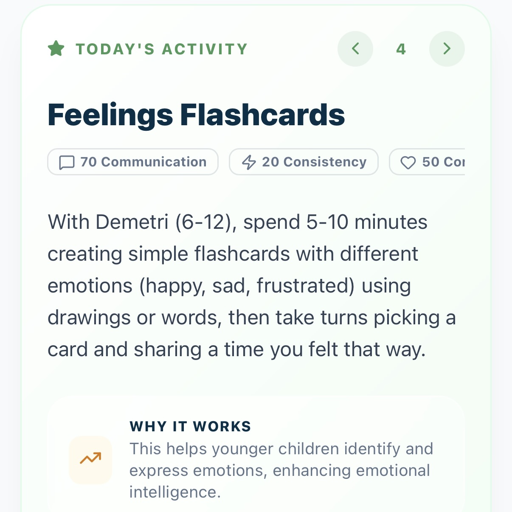Select the Why It Works heading

tap(190, 426)
